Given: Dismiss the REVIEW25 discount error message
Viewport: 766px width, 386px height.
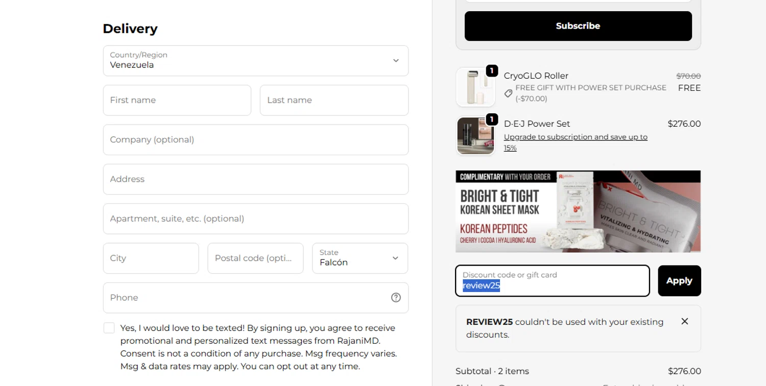Looking at the screenshot, I should (685, 321).
